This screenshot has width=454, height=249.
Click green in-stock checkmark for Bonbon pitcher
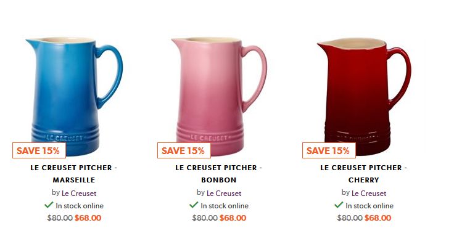194,205
